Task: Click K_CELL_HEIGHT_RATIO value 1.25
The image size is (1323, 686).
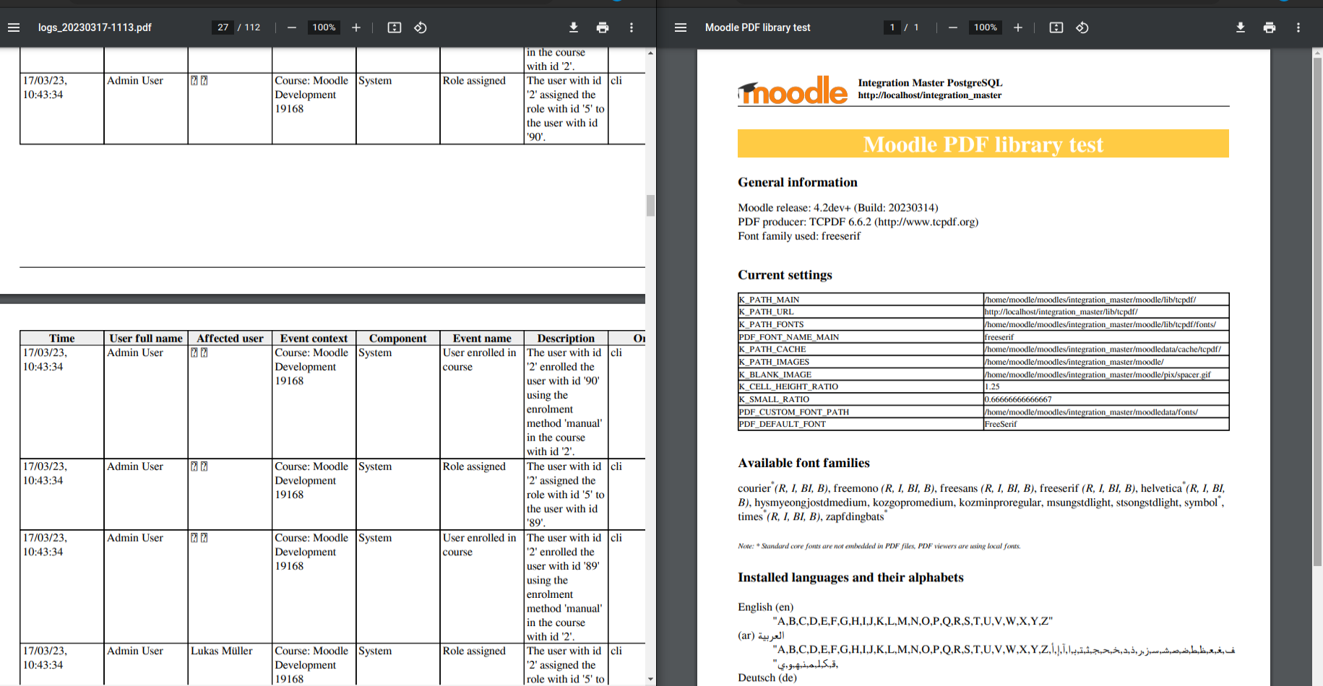Action: click(x=1106, y=387)
